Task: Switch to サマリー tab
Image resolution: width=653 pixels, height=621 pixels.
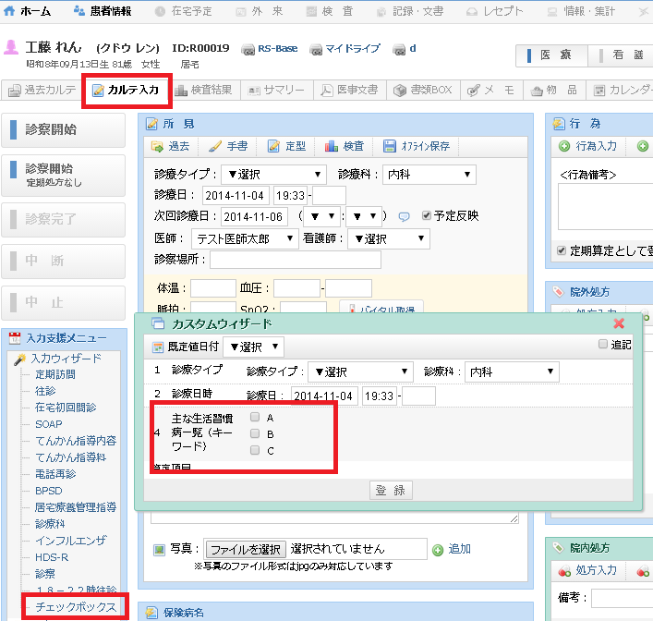Action: (x=277, y=90)
